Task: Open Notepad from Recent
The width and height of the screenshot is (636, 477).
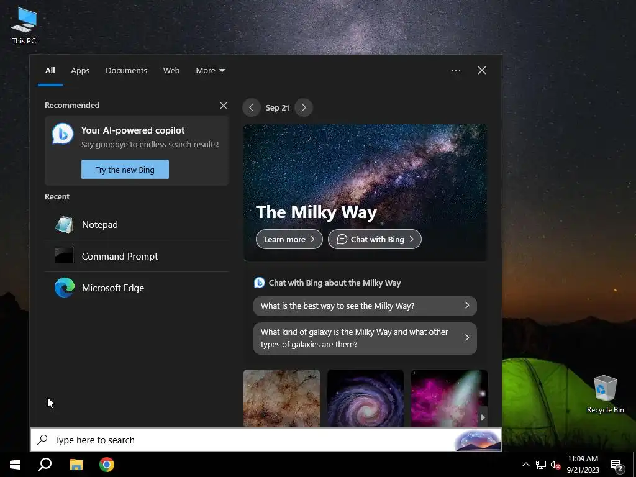Action: coord(137,225)
